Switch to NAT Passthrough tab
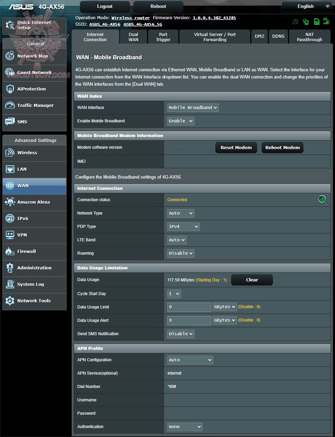Image resolution: width=335 pixels, height=437 pixels. [x=310, y=37]
